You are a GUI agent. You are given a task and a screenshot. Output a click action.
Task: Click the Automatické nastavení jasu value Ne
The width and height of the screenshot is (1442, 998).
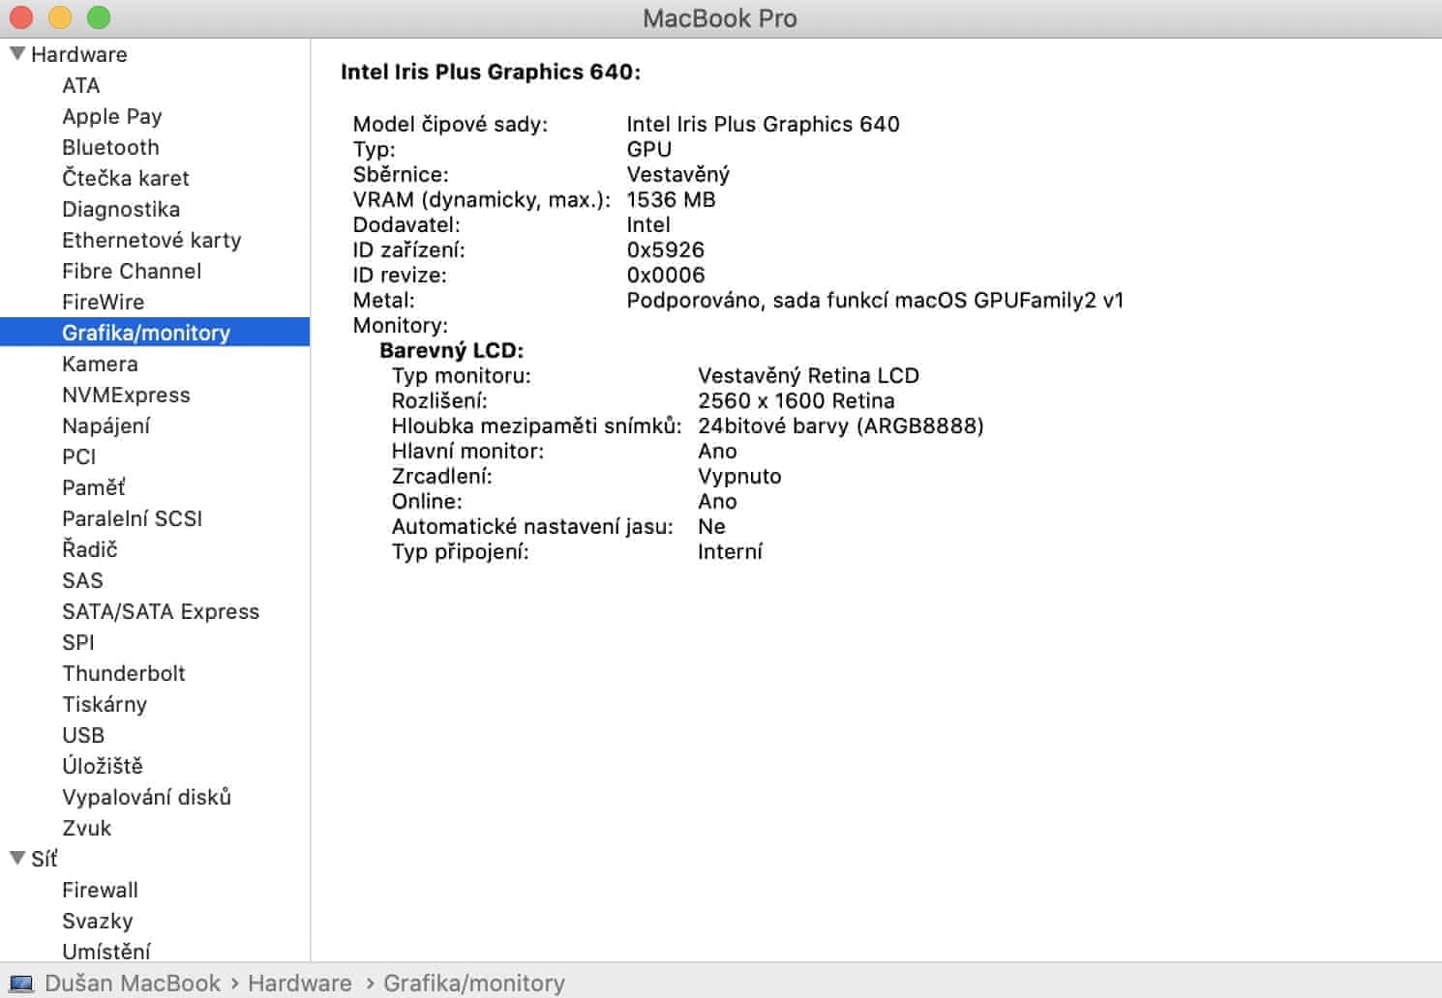(711, 526)
